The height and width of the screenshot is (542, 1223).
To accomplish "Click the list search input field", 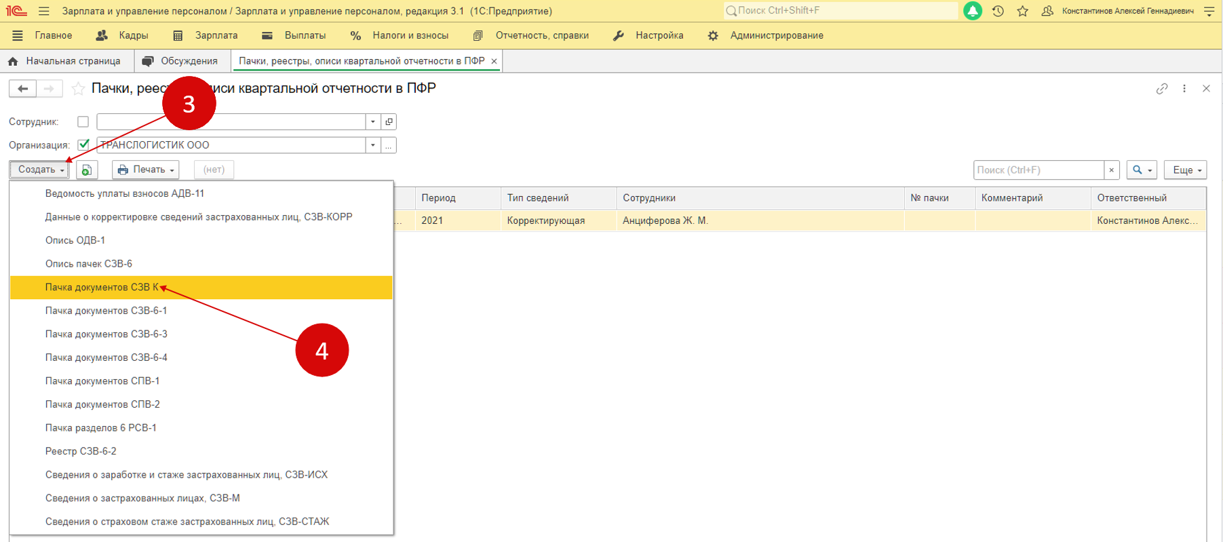I will 1038,170.
